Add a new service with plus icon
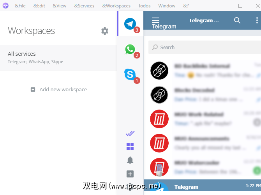 point(130,174)
